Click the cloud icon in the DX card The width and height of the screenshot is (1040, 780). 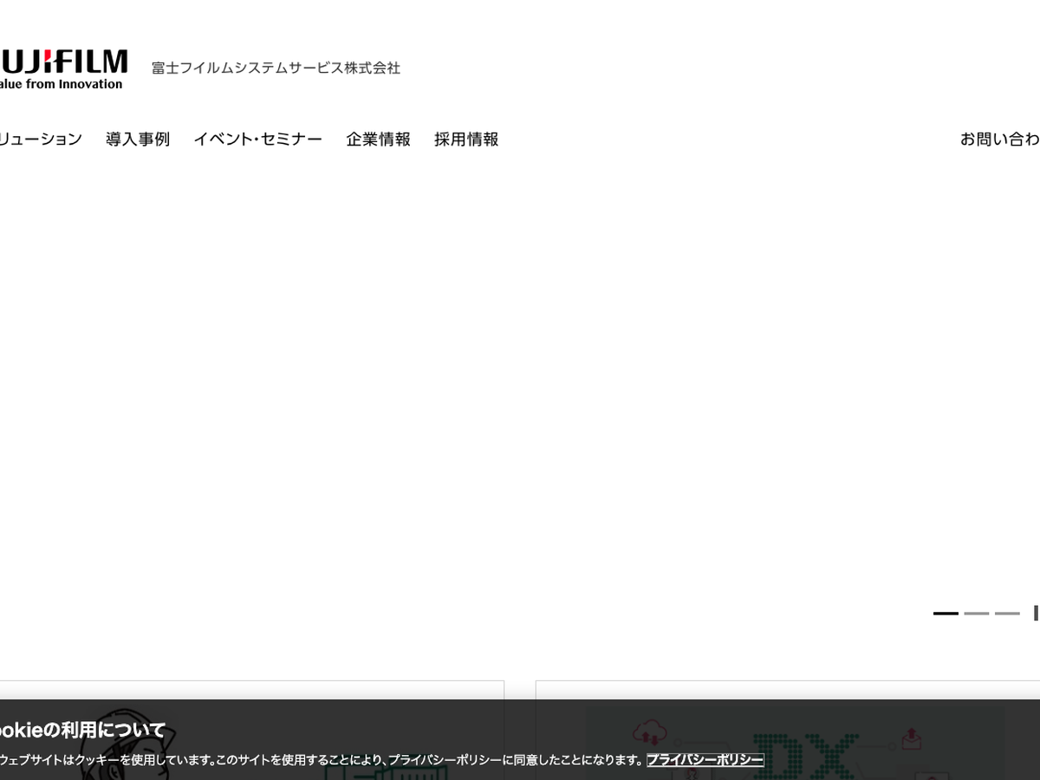coord(647,734)
